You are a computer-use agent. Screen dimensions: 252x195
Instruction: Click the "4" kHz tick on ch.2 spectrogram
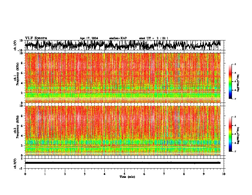[x=22, y=136]
